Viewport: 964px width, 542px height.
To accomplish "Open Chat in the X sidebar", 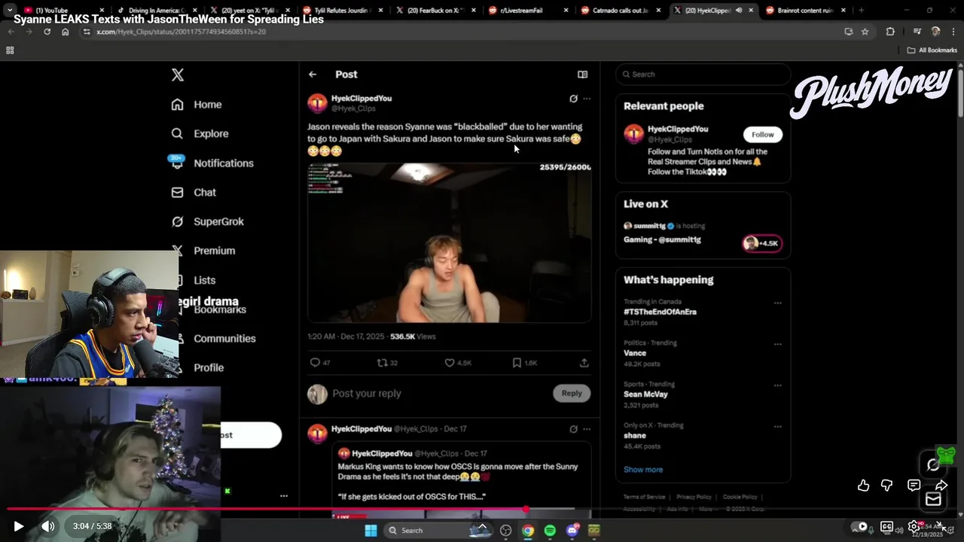I will pos(194,192).
